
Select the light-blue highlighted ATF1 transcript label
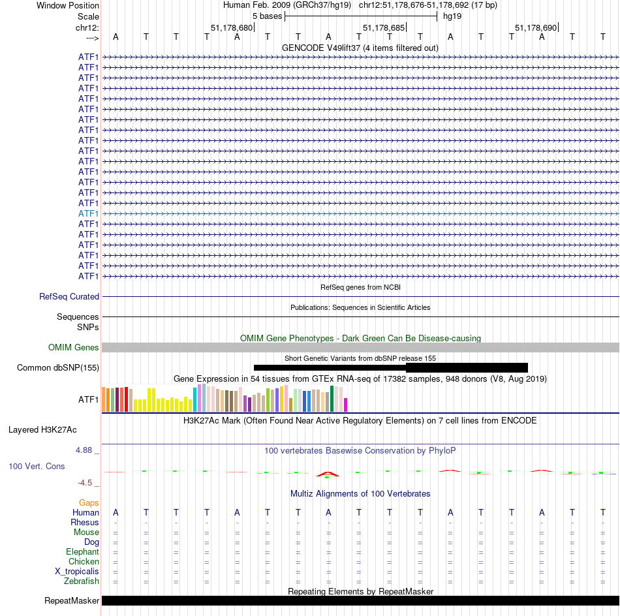coord(88,213)
